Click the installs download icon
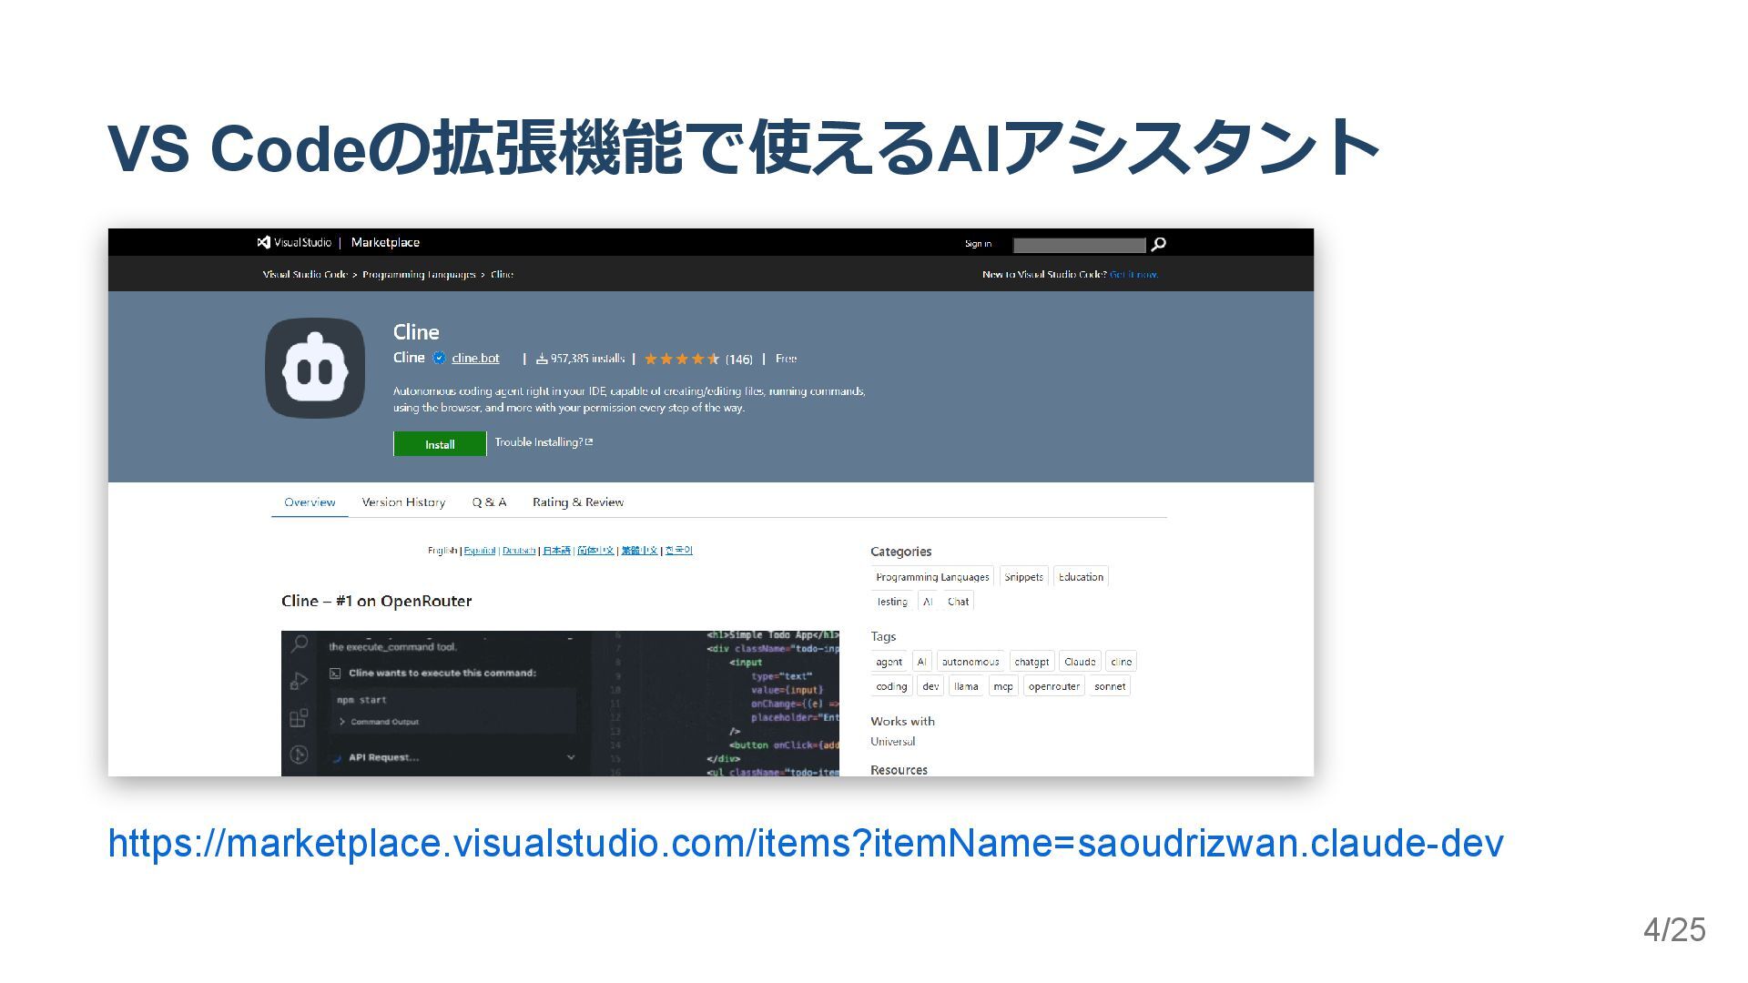The width and height of the screenshot is (1748, 983). pos(542,359)
